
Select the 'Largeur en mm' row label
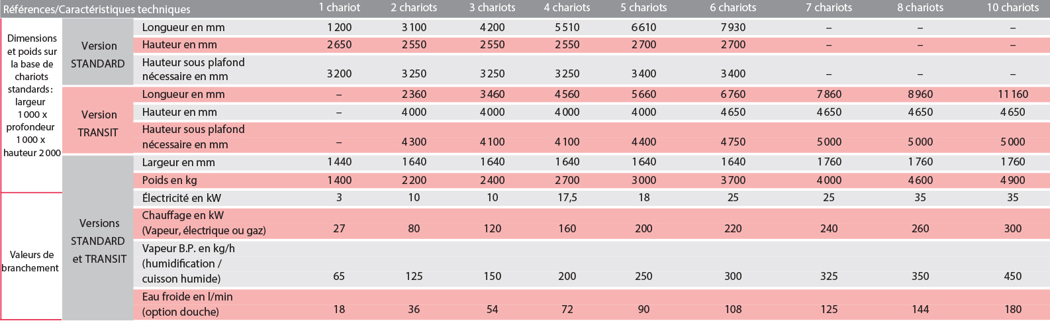pos(178,162)
